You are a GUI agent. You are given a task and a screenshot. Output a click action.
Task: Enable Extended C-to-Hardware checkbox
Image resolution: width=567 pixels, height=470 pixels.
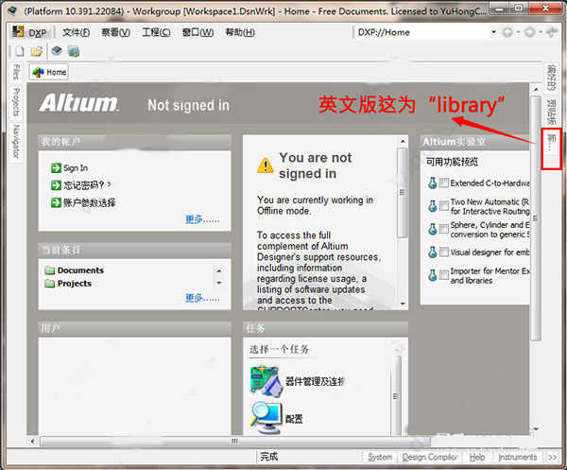(444, 183)
